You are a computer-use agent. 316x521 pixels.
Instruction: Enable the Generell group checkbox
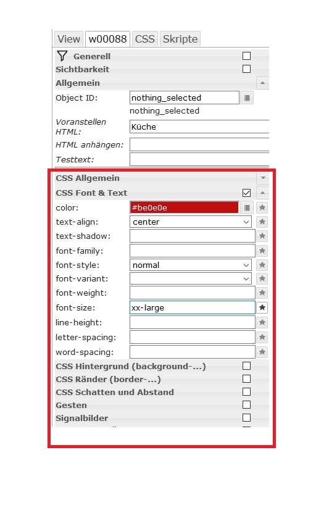point(246,56)
